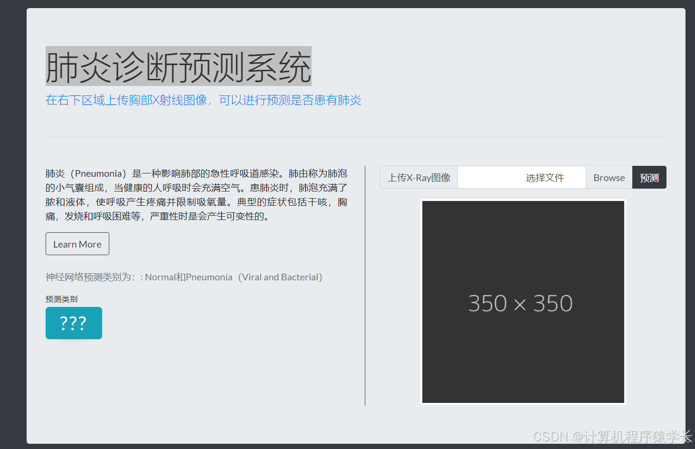This screenshot has height=449, width=695.
Task: Click the 预测 prediction button
Action: pos(649,177)
